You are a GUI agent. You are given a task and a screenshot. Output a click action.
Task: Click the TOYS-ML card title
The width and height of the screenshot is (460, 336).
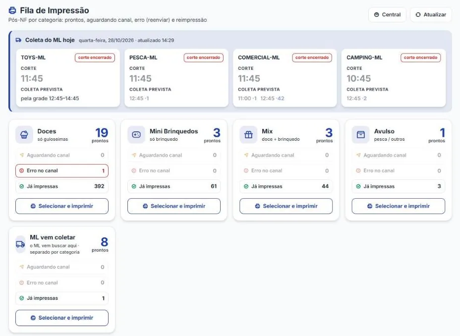(33, 57)
